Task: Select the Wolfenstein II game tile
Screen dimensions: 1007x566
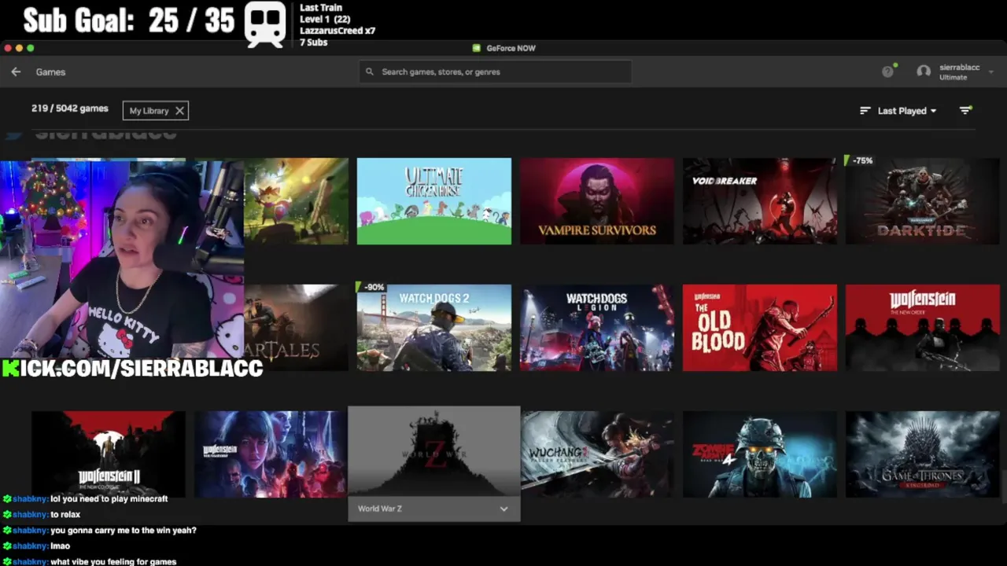Action: tap(109, 454)
